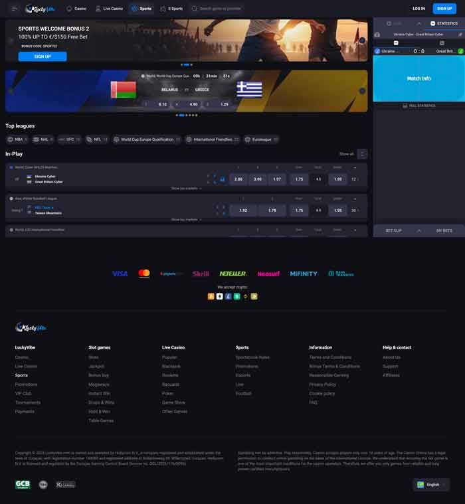465x504 pixels.
Task: Click the Visa payment logo
Action: pyautogui.click(x=120, y=274)
